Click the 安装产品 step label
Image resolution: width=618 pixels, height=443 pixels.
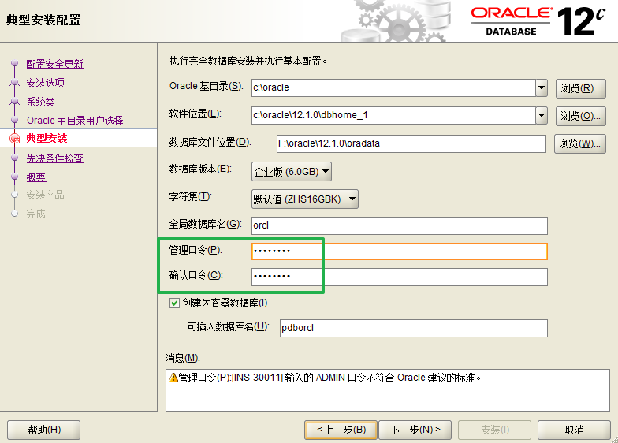(46, 195)
